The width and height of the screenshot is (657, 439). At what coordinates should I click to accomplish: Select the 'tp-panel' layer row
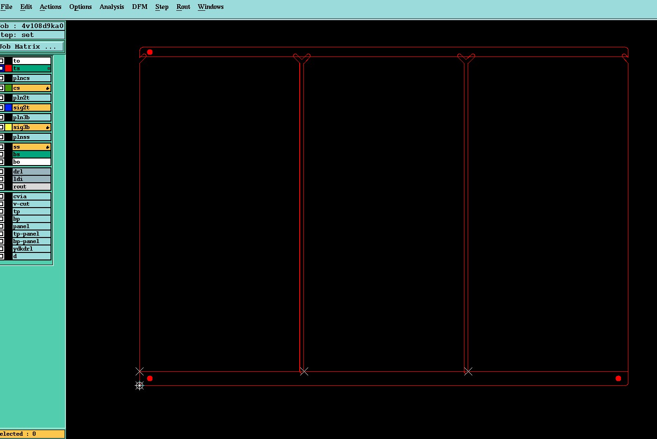coord(31,234)
